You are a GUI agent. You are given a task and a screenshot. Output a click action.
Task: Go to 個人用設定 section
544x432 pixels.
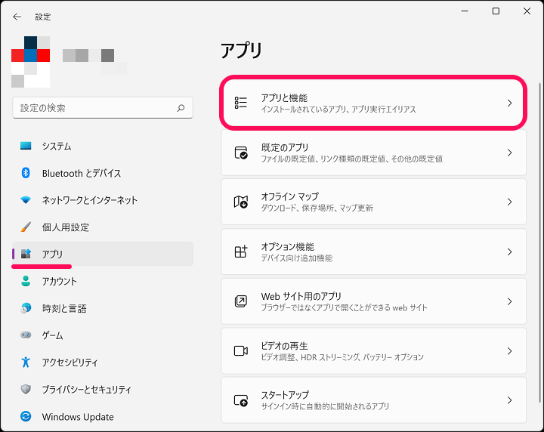click(65, 227)
